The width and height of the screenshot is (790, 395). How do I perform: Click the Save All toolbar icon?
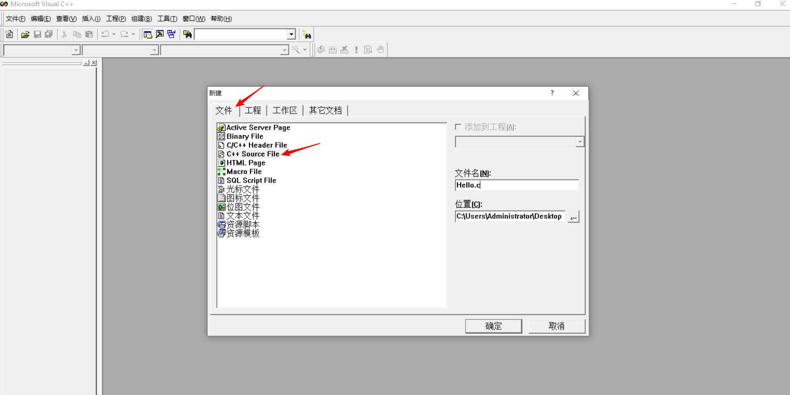point(49,34)
